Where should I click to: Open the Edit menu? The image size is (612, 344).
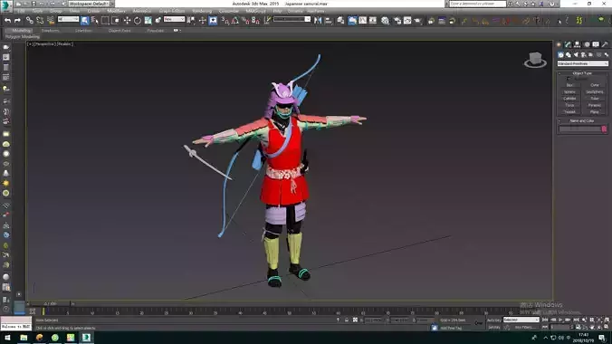21,11
